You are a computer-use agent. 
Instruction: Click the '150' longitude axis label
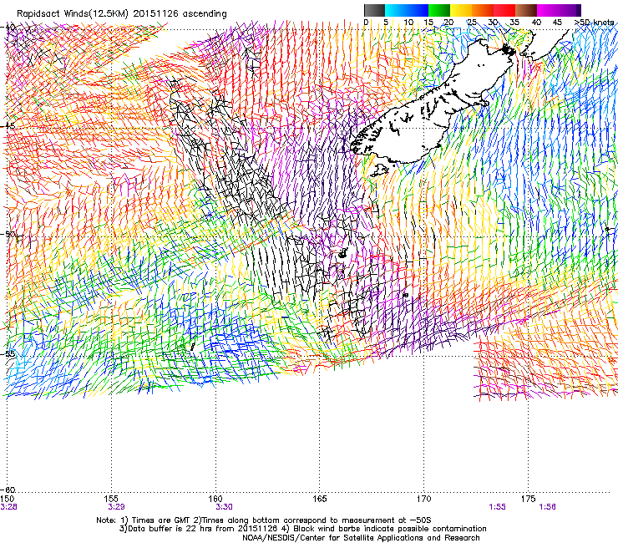tap(7, 499)
